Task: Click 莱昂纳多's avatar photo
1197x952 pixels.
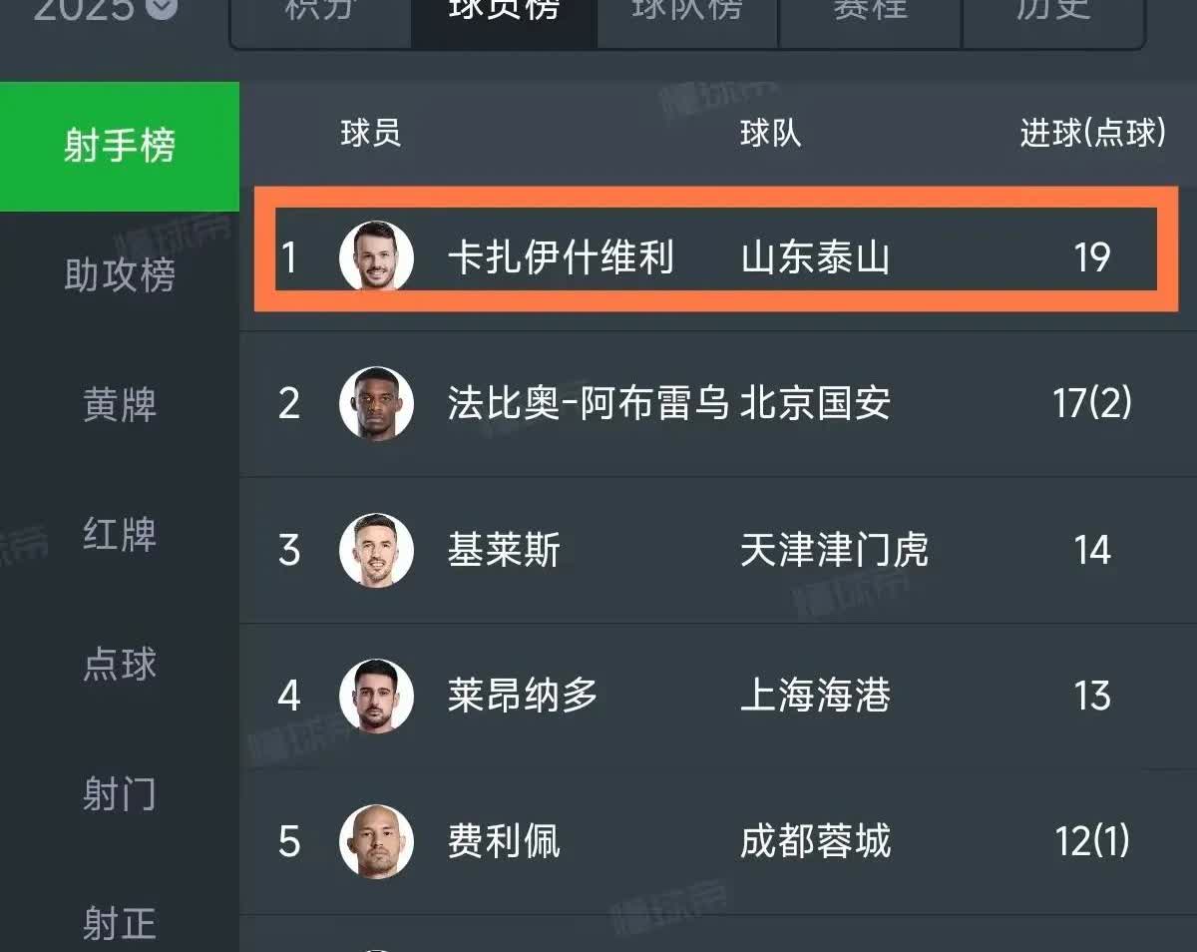Action: 376,696
